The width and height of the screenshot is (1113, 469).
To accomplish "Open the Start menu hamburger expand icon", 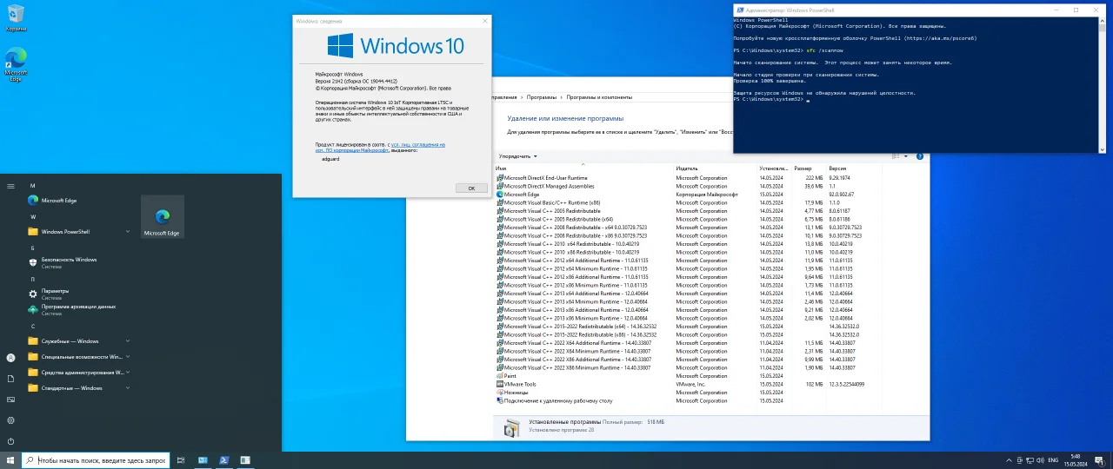I will pyautogui.click(x=10, y=186).
